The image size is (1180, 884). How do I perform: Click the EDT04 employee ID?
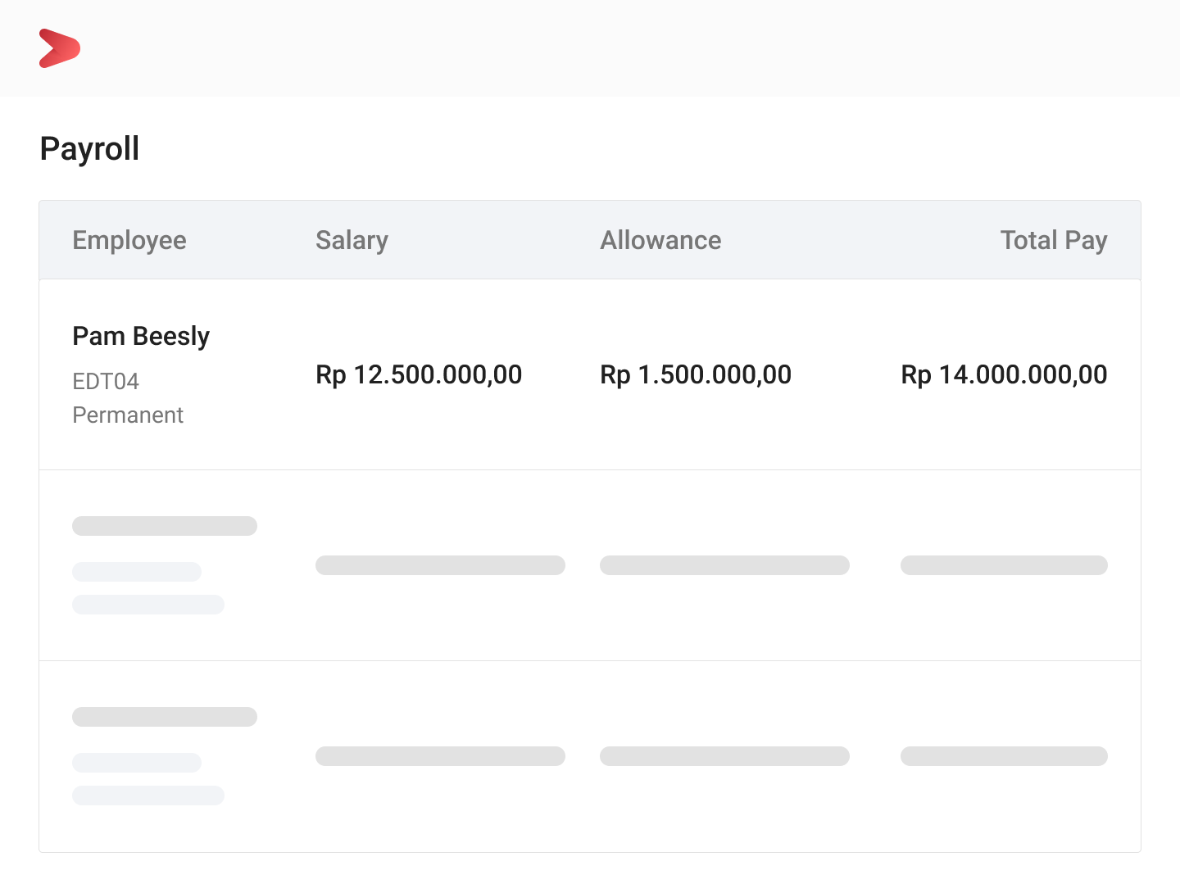[106, 381]
